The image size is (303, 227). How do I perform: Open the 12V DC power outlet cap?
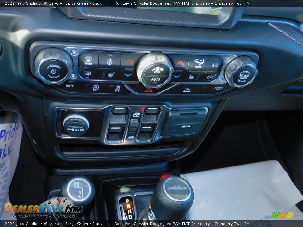click(x=76, y=125)
